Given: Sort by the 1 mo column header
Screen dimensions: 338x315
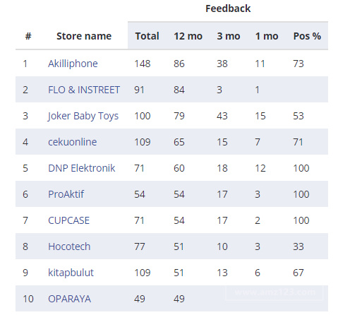Looking at the screenshot, I should pyautogui.click(x=267, y=36).
